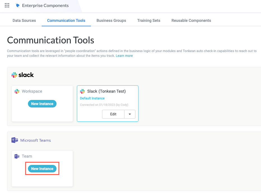Open the apps grid launcher icon
Screen dimensions: 261x194
pos(7,5)
